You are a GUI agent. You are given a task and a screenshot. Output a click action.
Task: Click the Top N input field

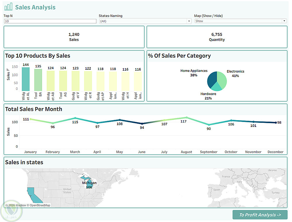[x=50, y=21]
